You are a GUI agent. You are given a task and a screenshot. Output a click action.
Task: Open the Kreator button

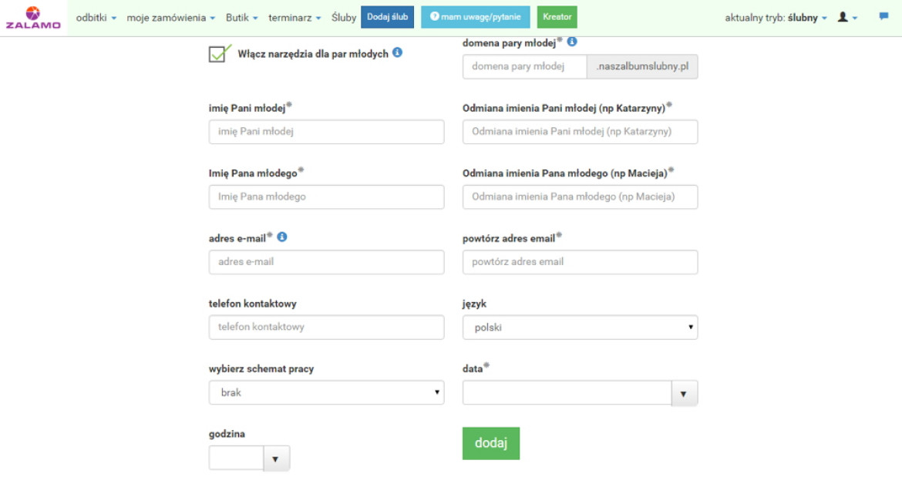click(557, 17)
